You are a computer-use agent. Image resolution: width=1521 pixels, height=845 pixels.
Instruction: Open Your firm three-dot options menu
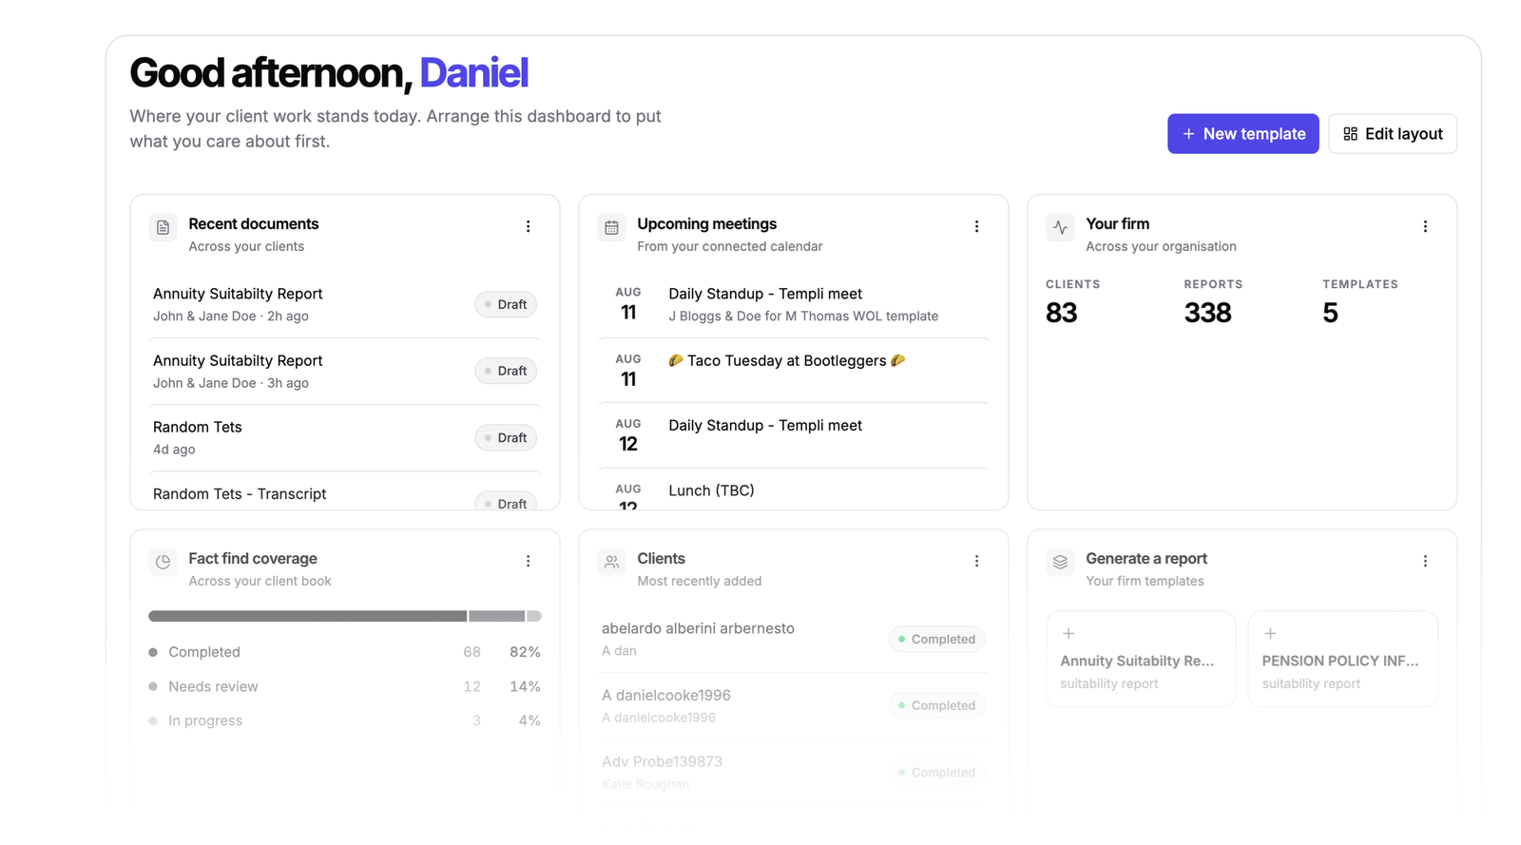coord(1425,226)
